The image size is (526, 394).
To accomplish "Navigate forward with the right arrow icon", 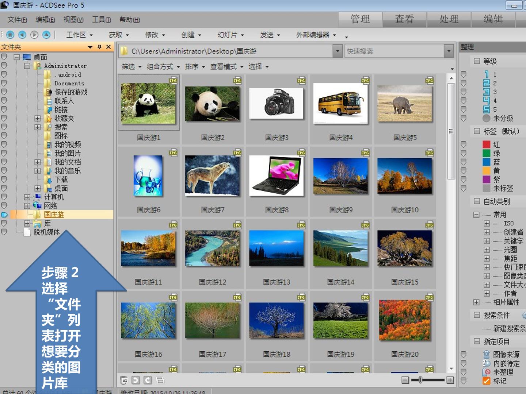I will click(34, 35).
